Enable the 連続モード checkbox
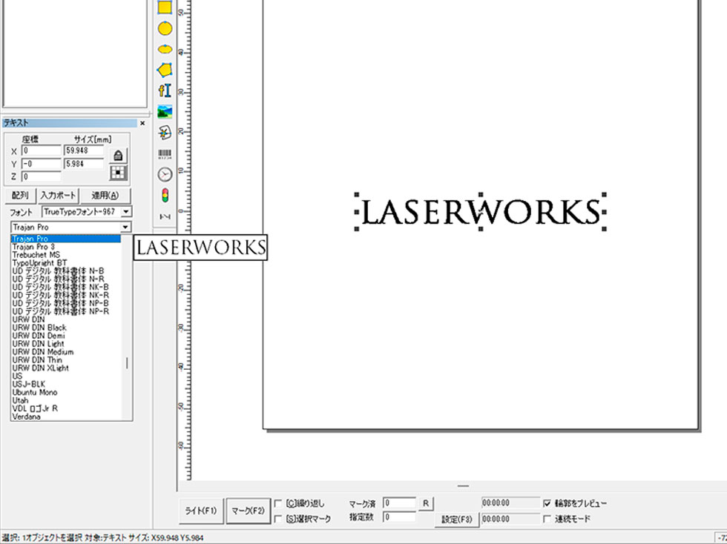The width and height of the screenshot is (727, 544). tap(547, 519)
